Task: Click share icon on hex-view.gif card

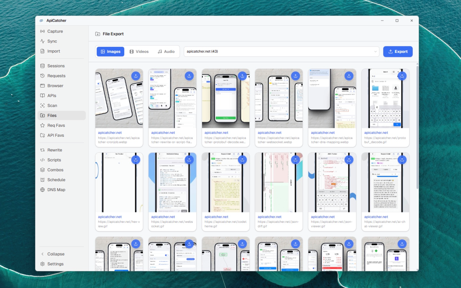Action: 136,160
